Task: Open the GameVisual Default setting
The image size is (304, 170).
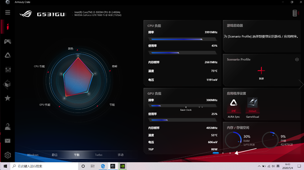Action: point(253,108)
